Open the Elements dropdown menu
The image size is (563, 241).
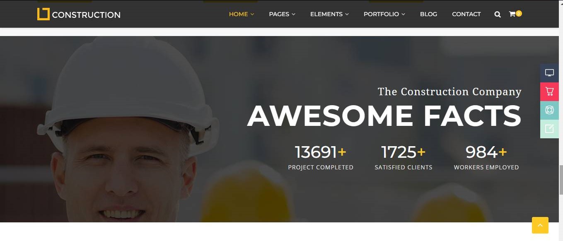coord(329,14)
